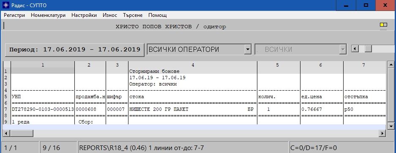Click the колич. header cell
Viewport: 396px width, 153px height.
pos(279,97)
